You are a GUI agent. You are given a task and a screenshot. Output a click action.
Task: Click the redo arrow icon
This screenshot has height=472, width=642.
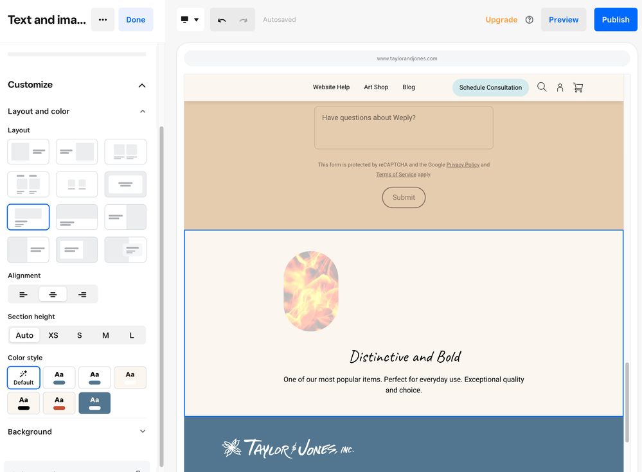(x=244, y=20)
